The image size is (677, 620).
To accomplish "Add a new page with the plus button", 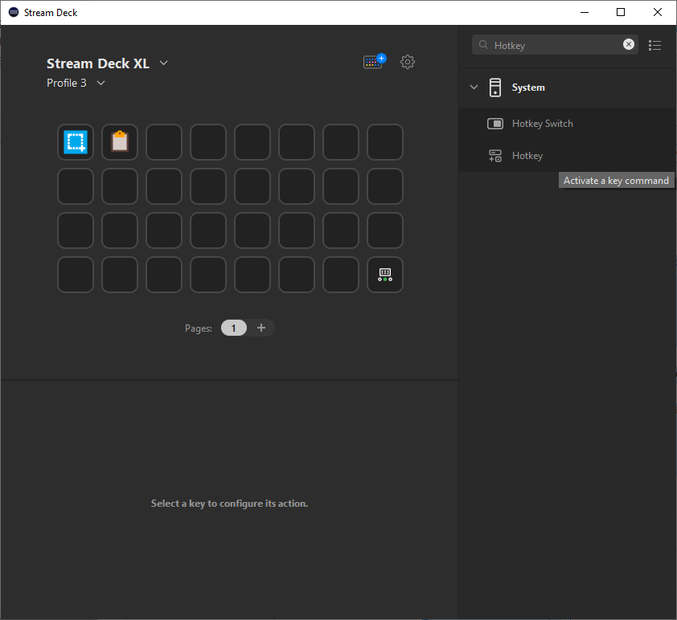I will (x=261, y=328).
